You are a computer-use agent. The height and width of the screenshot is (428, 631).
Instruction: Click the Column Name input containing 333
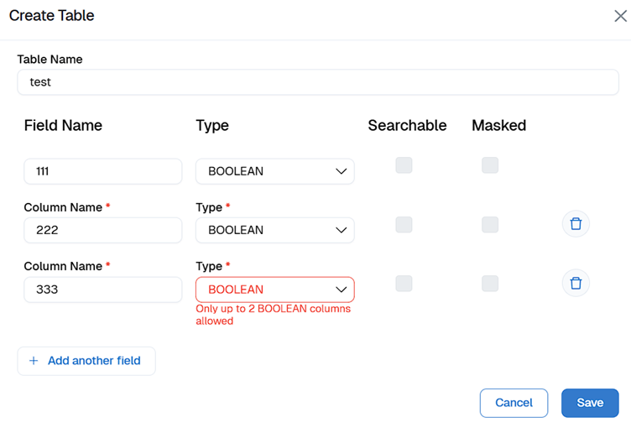pos(103,290)
